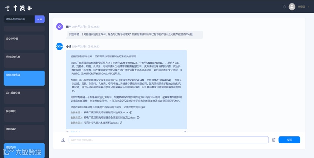Click the 数据来源1 label
Viewport: 314px width, 158px height.
[x=76, y=113]
